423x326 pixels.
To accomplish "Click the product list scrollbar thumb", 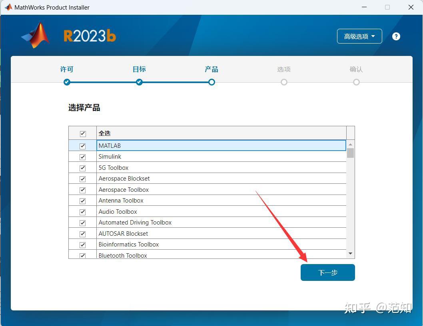I will pos(350,153).
